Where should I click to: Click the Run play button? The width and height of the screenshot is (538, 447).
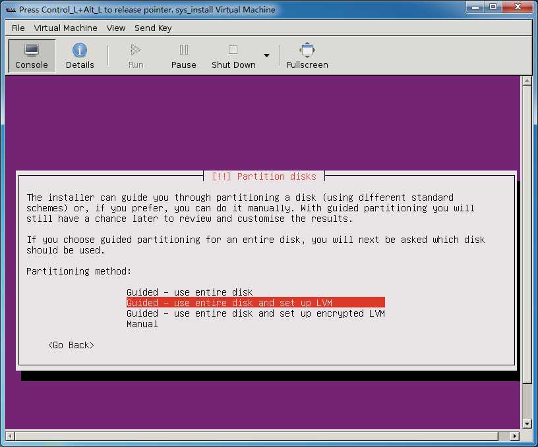[136, 56]
